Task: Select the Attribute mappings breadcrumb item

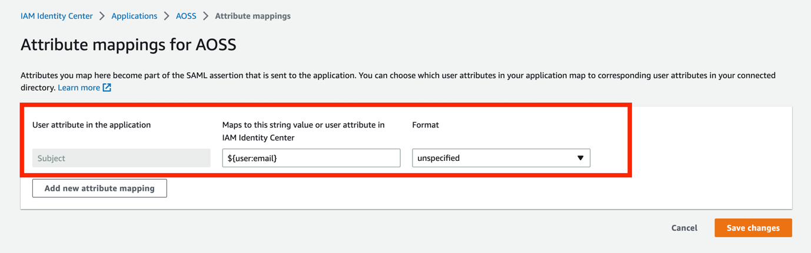Action: (252, 16)
